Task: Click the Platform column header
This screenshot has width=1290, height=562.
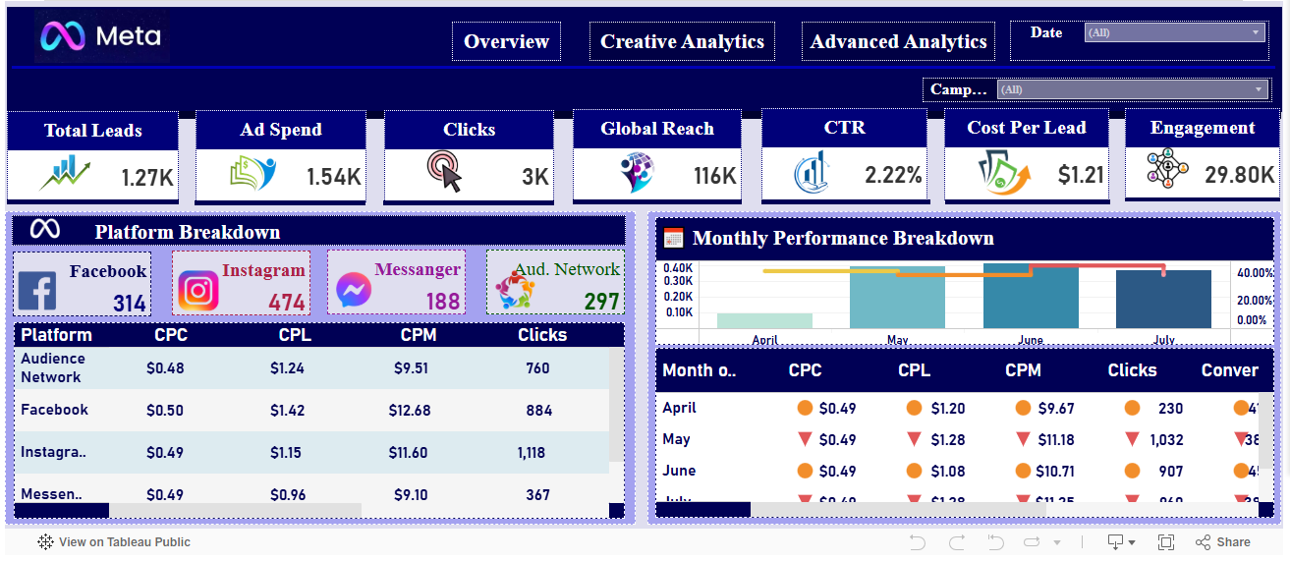Action: click(56, 335)
